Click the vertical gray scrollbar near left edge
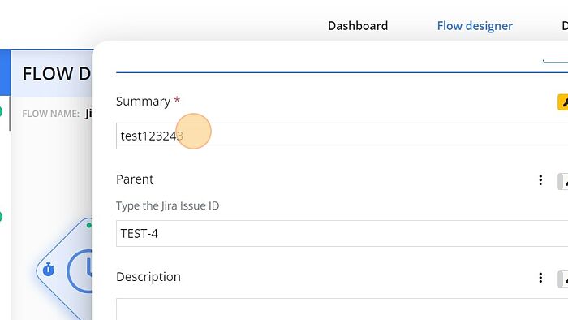Screen dimensions: 568x320 [10, 114]
